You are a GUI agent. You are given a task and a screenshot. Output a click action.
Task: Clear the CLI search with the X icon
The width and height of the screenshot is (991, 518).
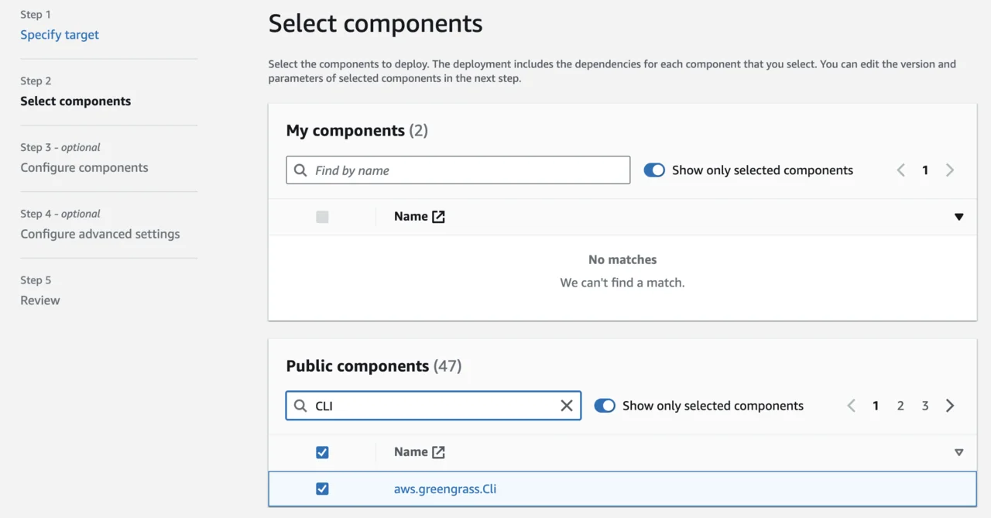tap(566, 405)
